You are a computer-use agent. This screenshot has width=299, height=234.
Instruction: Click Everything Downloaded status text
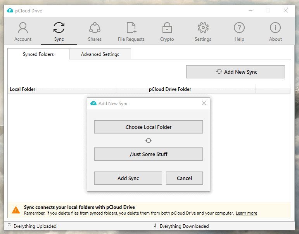(x=184, y=226)
